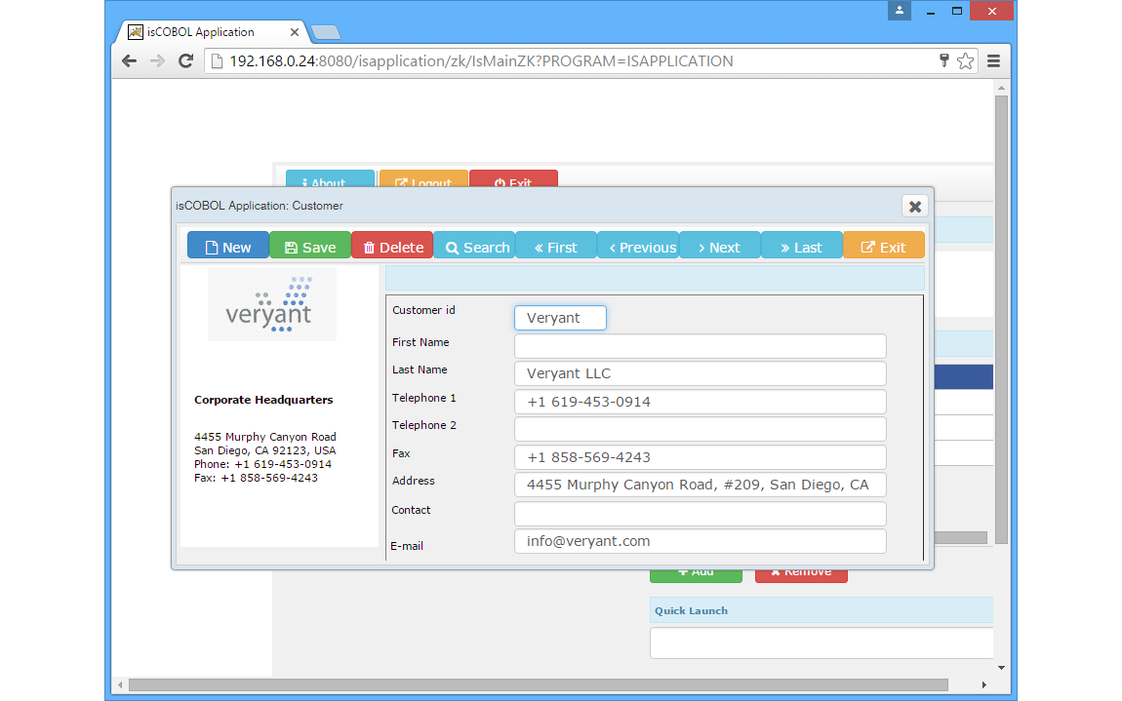Click Corporate Headquarters heading text
The width and height of the screenshot is (1122, 701).
pyautogui.click(x=263, y=400)
